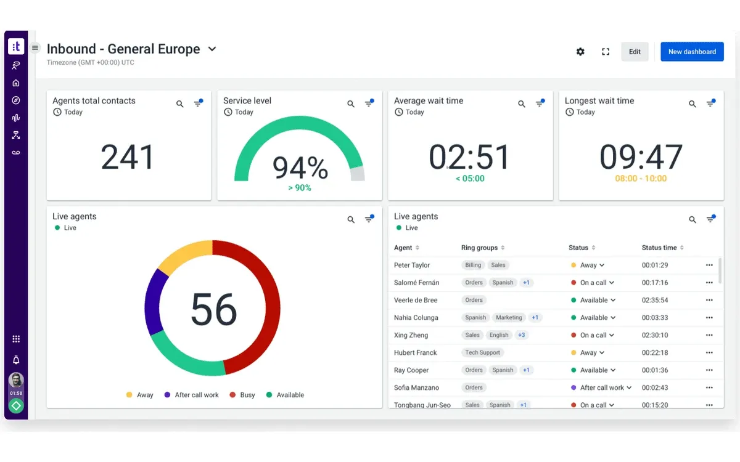Toggle Away legend item in donut chart
Viewport: 740px width, 462px height.
click(139, 395)
